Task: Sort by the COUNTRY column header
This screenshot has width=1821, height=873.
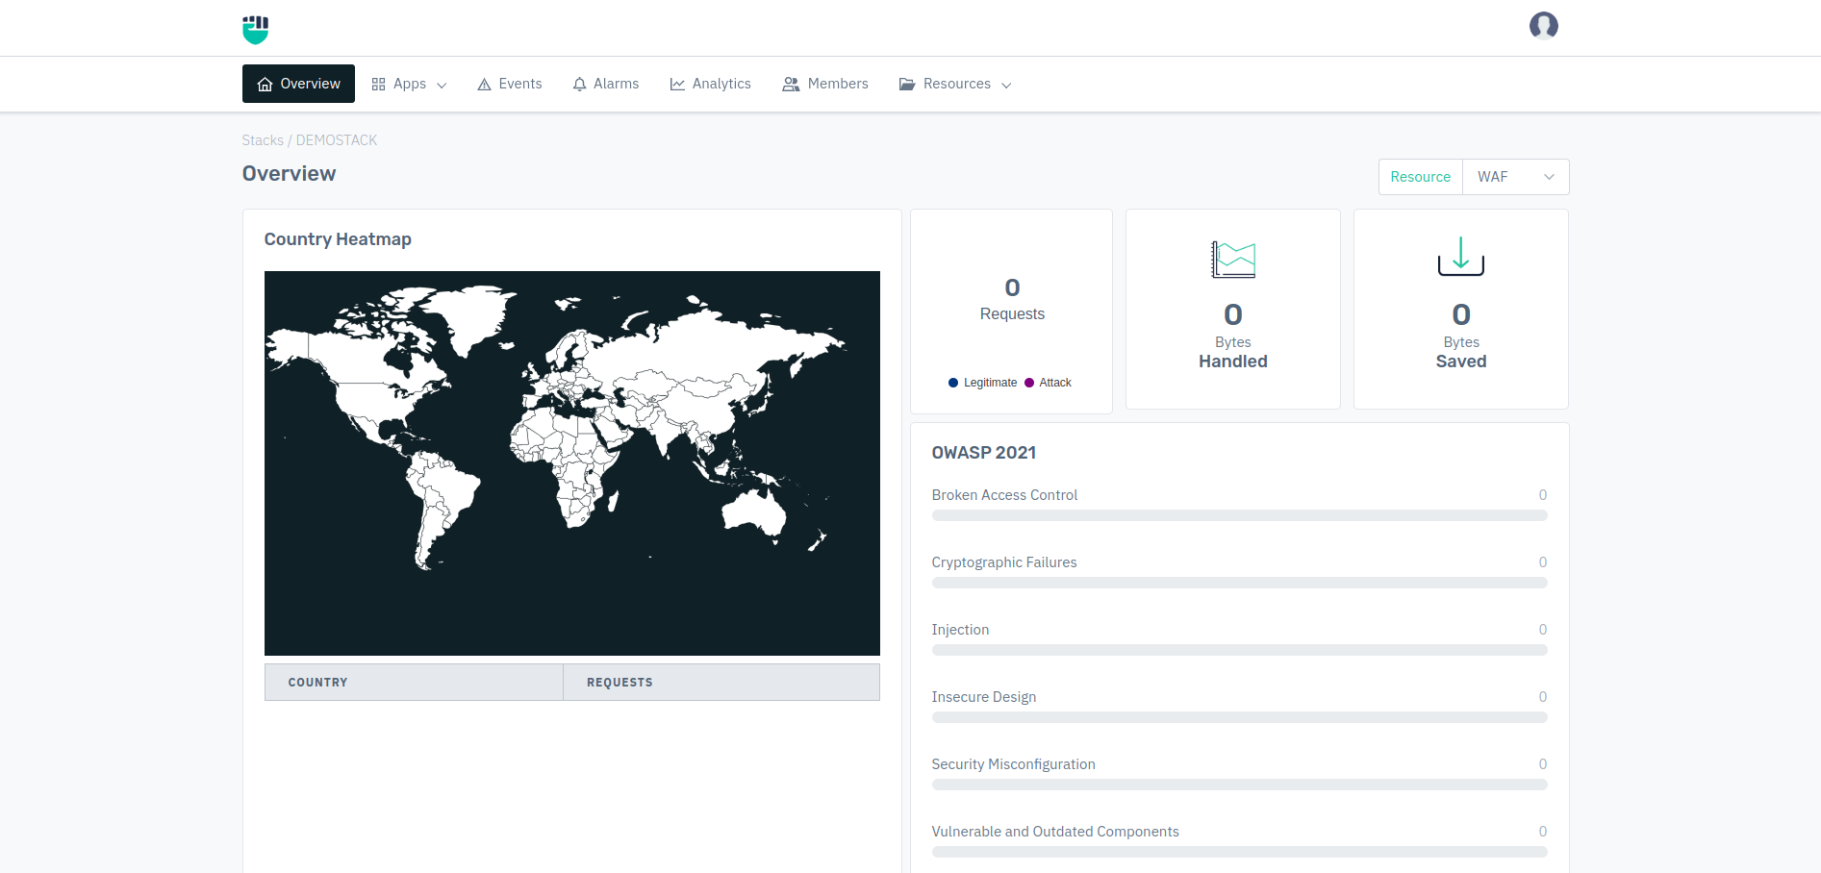Action: click(317, 683)
